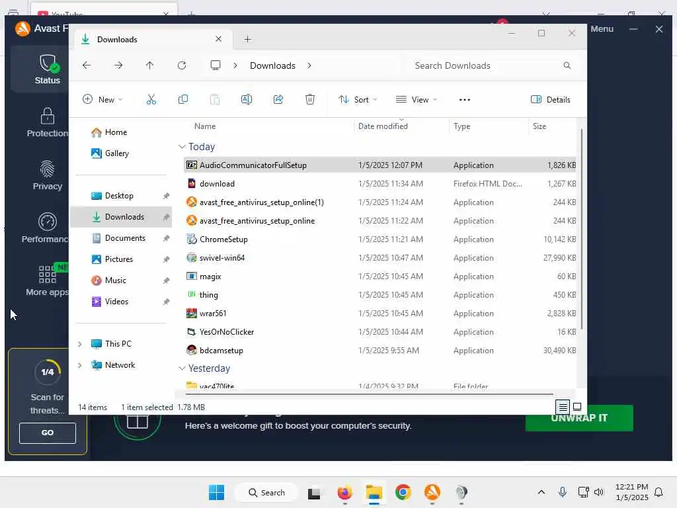
Task: Toggle the Details pane button
Action: 551,100
